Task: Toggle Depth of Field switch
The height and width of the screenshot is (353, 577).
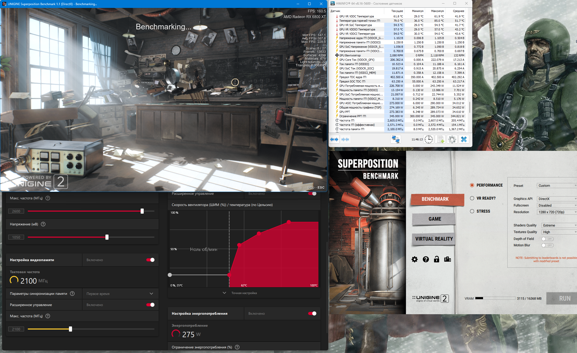Action: pos(547,239)
